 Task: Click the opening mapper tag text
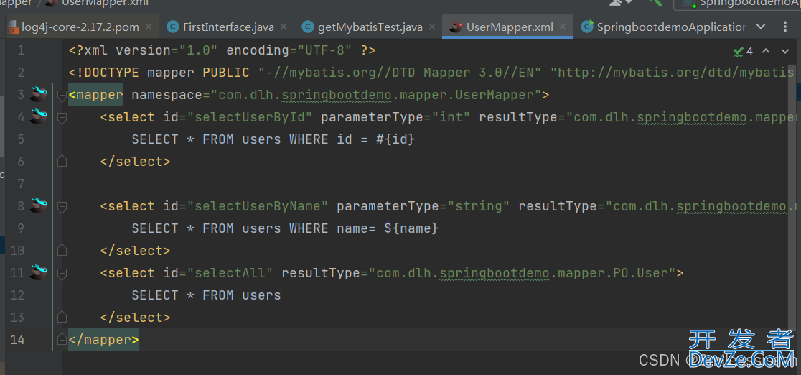click(96, 95)
